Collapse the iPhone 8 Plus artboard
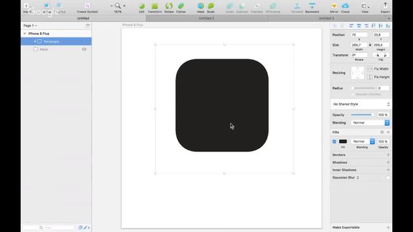 (x=25, y=34)
